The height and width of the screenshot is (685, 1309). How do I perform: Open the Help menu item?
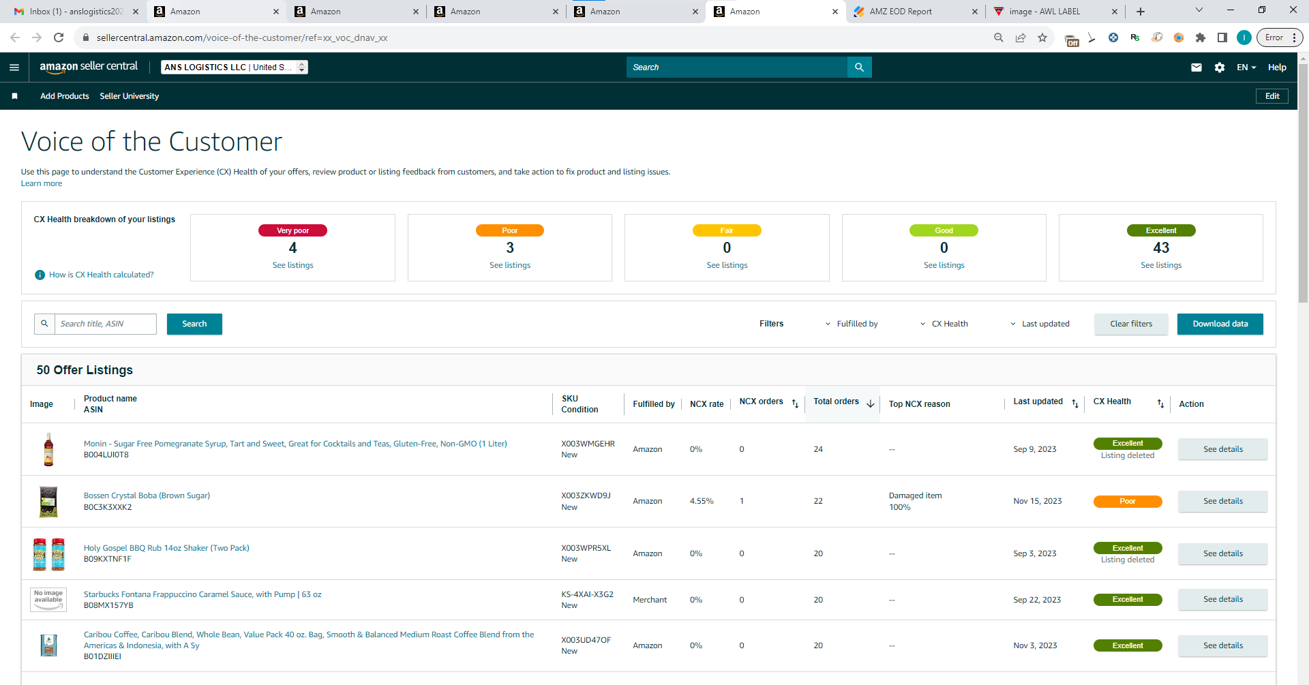(x=1277, y=67)
